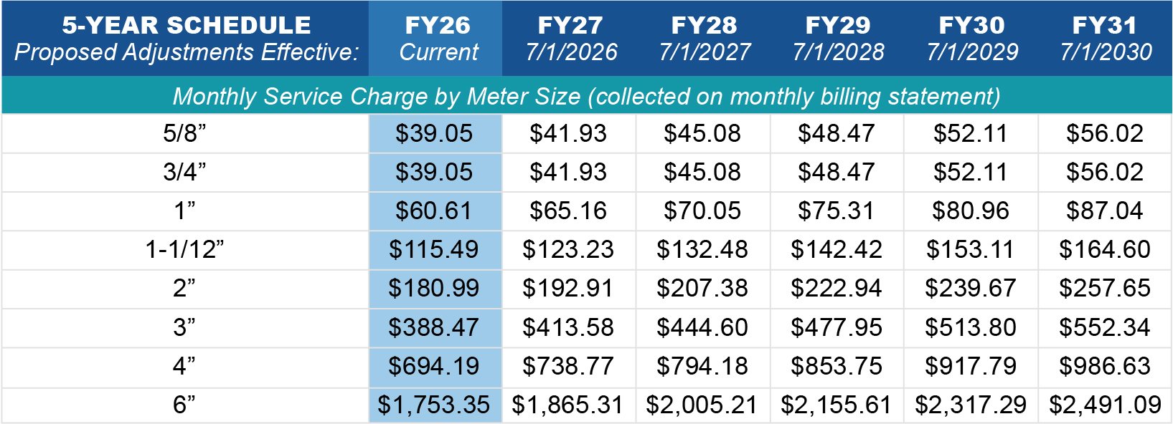Select the FY29 7/1/2028 column header

pyautogui.click(x=837, y=38)
